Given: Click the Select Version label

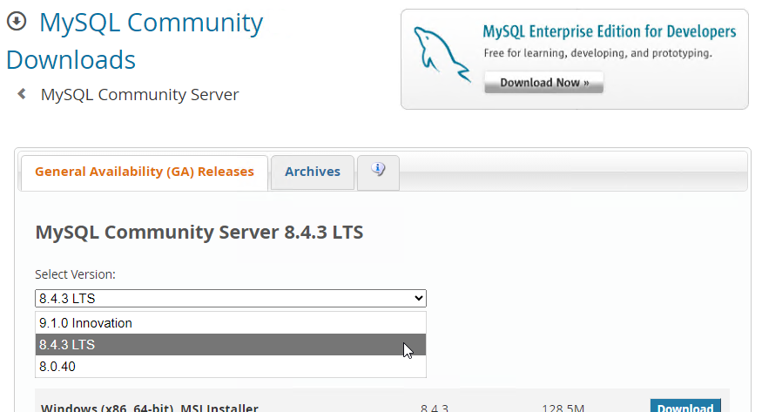Looking at the screenshot, I should point(75,274).
